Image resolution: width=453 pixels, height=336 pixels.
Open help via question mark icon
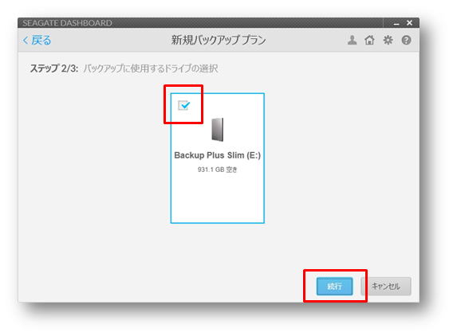(406, 40)
